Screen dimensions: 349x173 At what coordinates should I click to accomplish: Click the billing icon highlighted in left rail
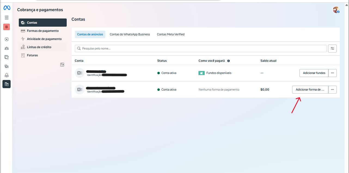point(7,84)
